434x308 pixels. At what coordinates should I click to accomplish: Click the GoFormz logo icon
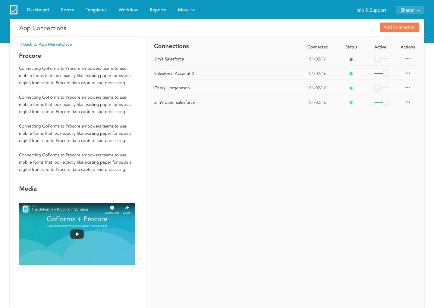point(14,10)
